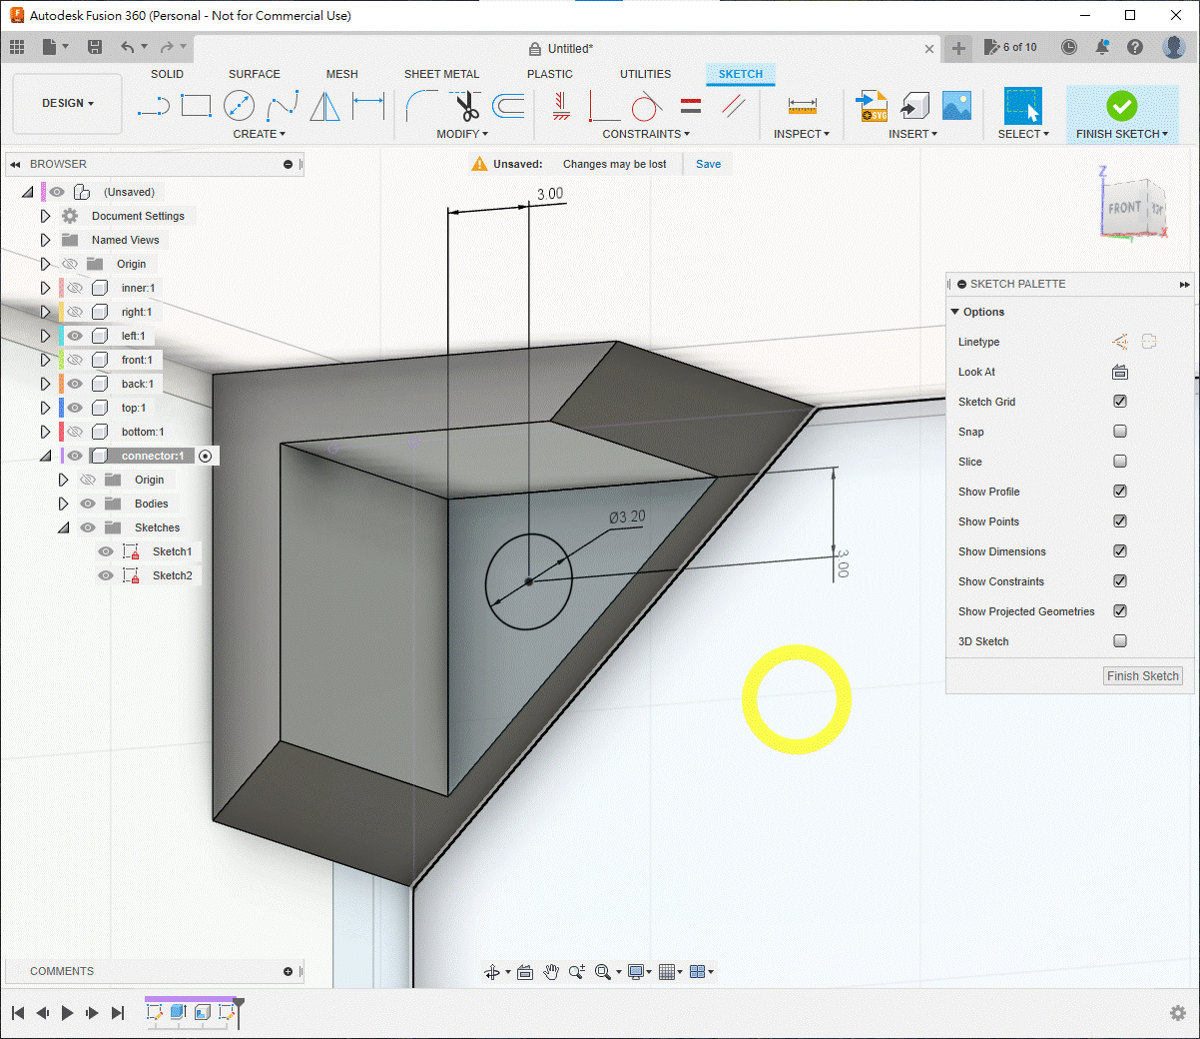Click the Measure tool in Inspect
Screen dimensions: 1200x1039
(802, 106)
